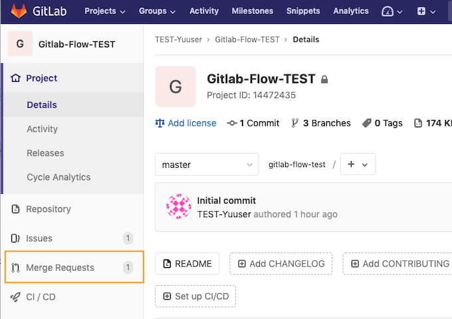Viewport: 452px width, 319px height.
Task: Click the Merge Requests icon in sidebar
Action: 15,268
